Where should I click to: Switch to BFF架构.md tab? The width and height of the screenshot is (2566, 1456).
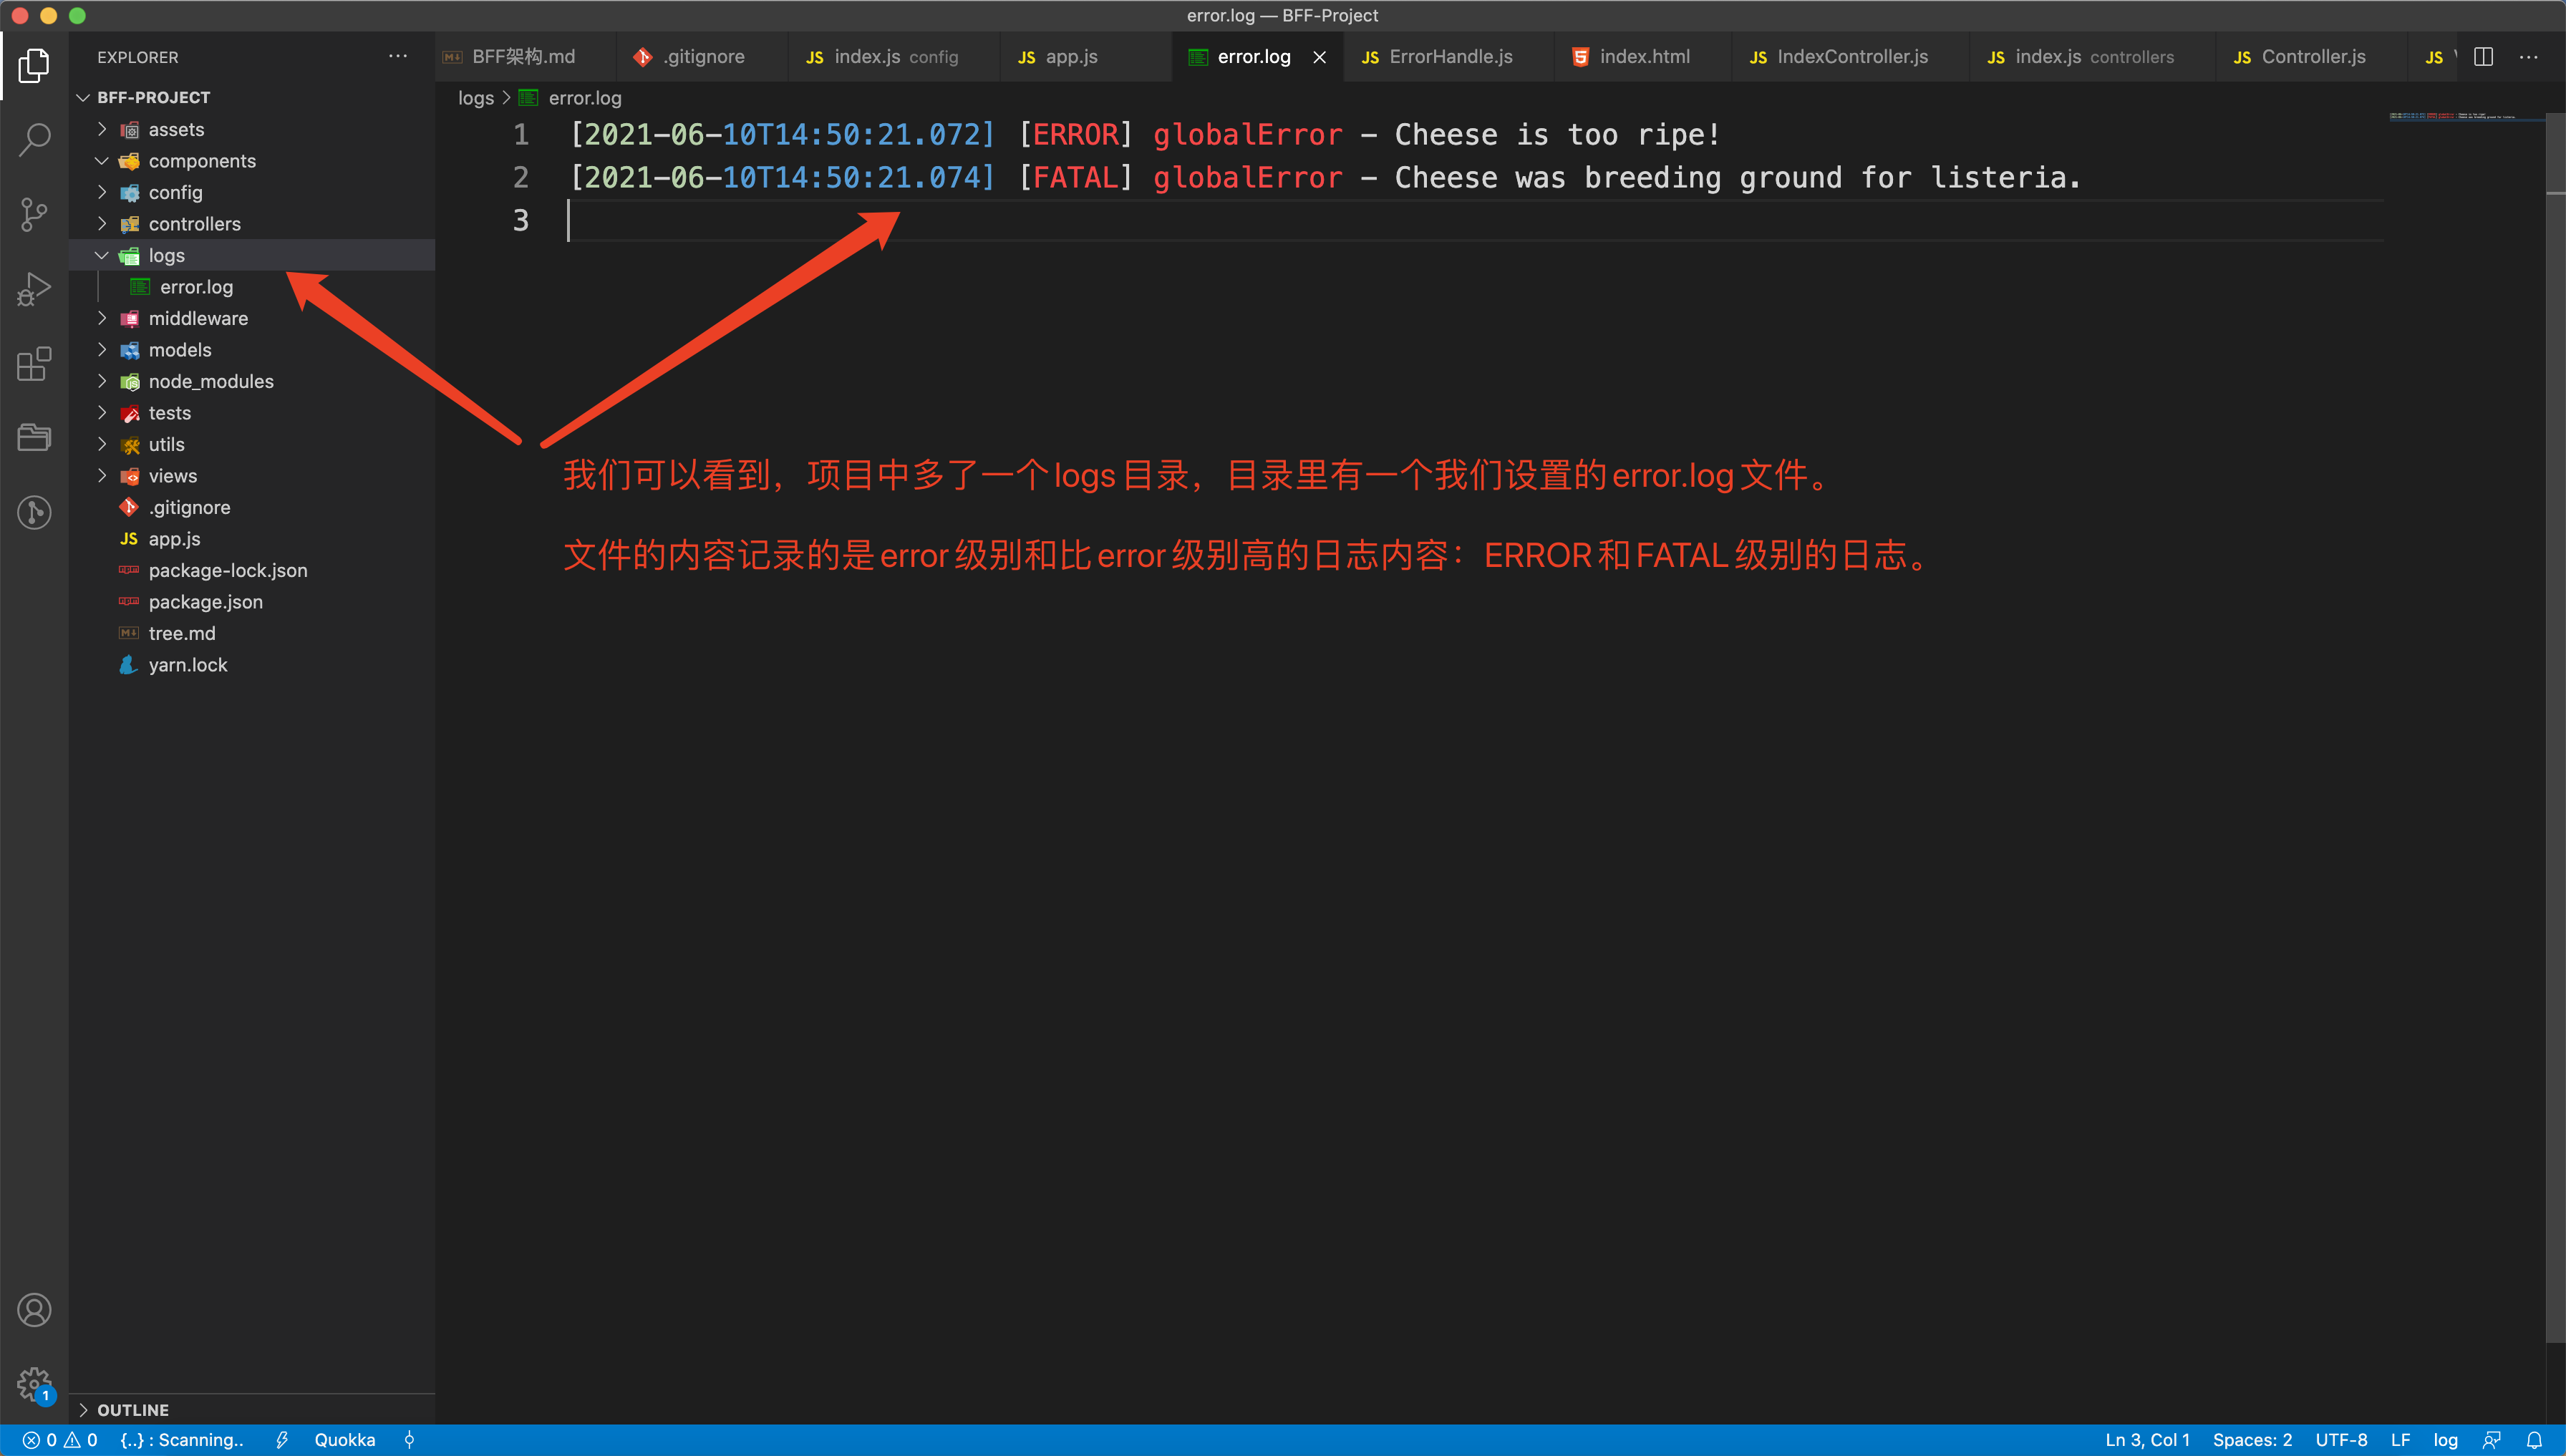(x=524, y=57)
